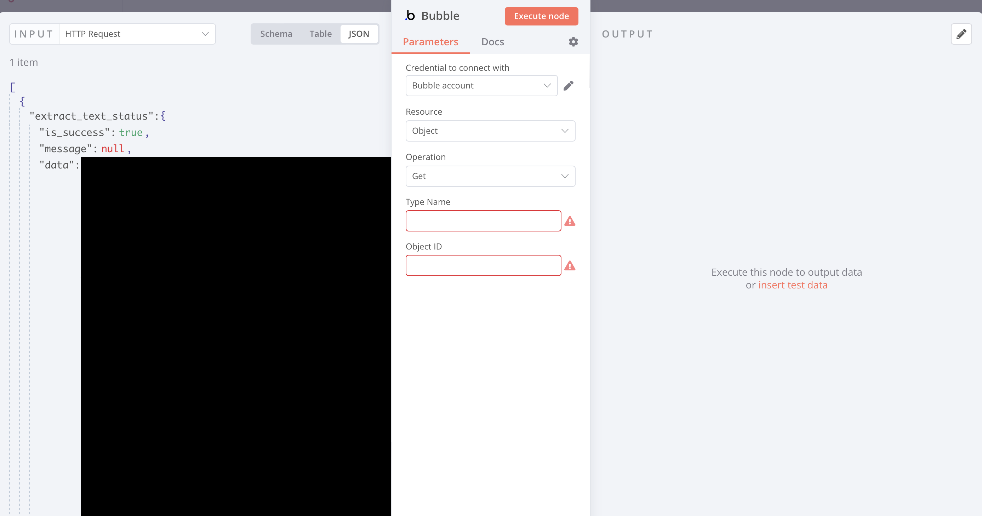Focus the Type Name input field

[483, 221]
